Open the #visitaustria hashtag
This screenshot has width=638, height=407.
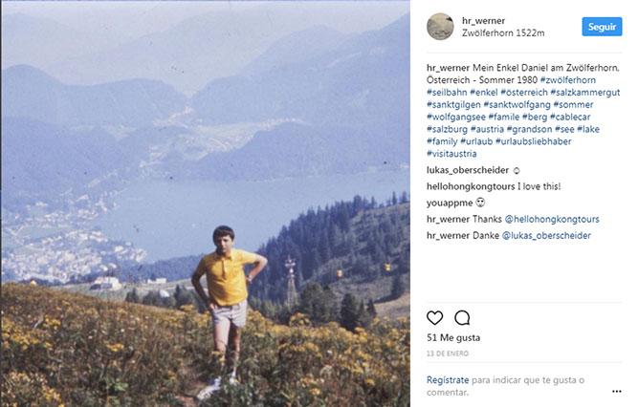(451, 154)
